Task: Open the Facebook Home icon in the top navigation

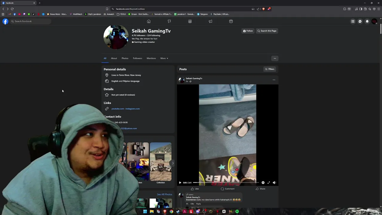Action: point(149,21)
